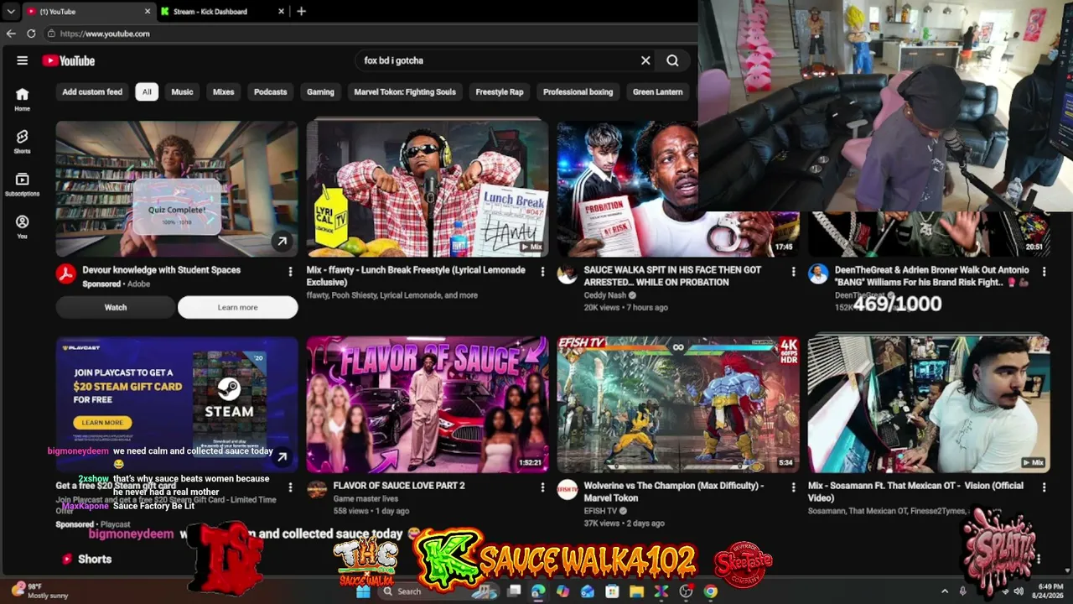The height and width of the screenshot is (604, 1073).
Task: Open the Adobe channel avatar on the sponsored ad
Action: click(x=66, y=273)
